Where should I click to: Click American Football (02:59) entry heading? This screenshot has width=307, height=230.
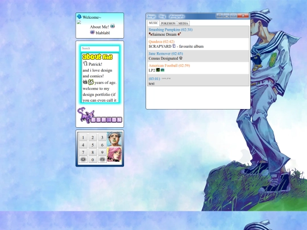(169, 65)
